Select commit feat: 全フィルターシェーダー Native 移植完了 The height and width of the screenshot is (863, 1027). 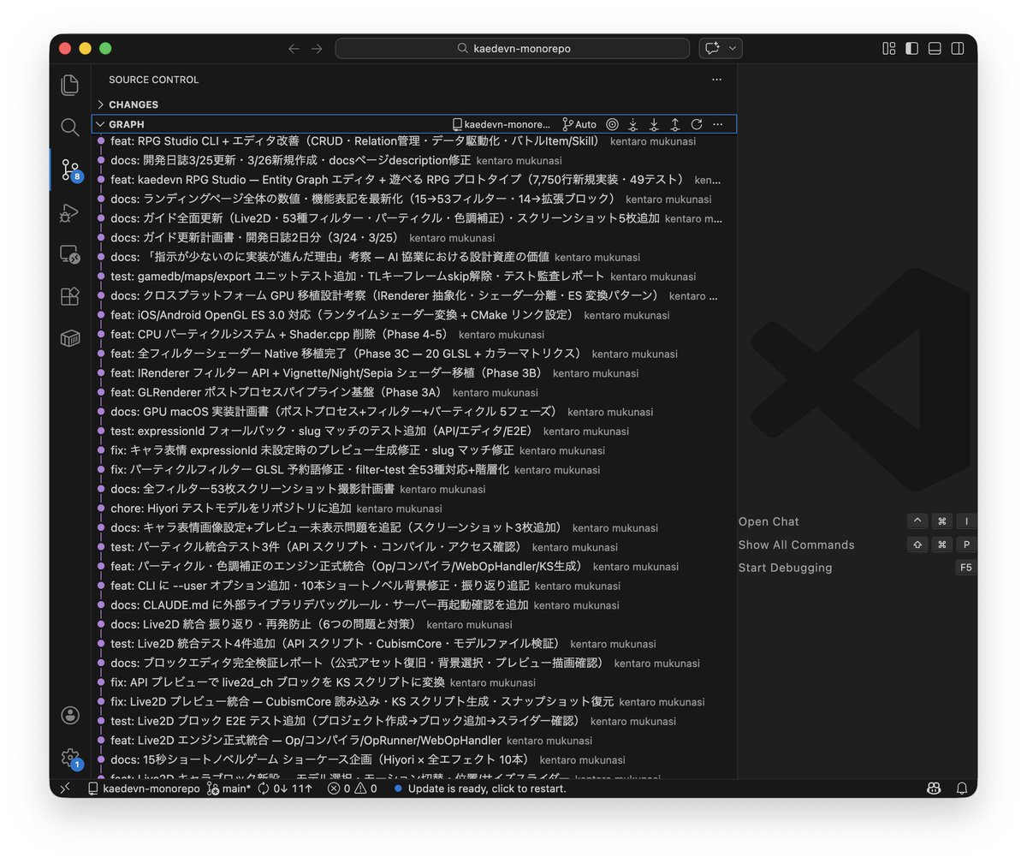[414, 354]
